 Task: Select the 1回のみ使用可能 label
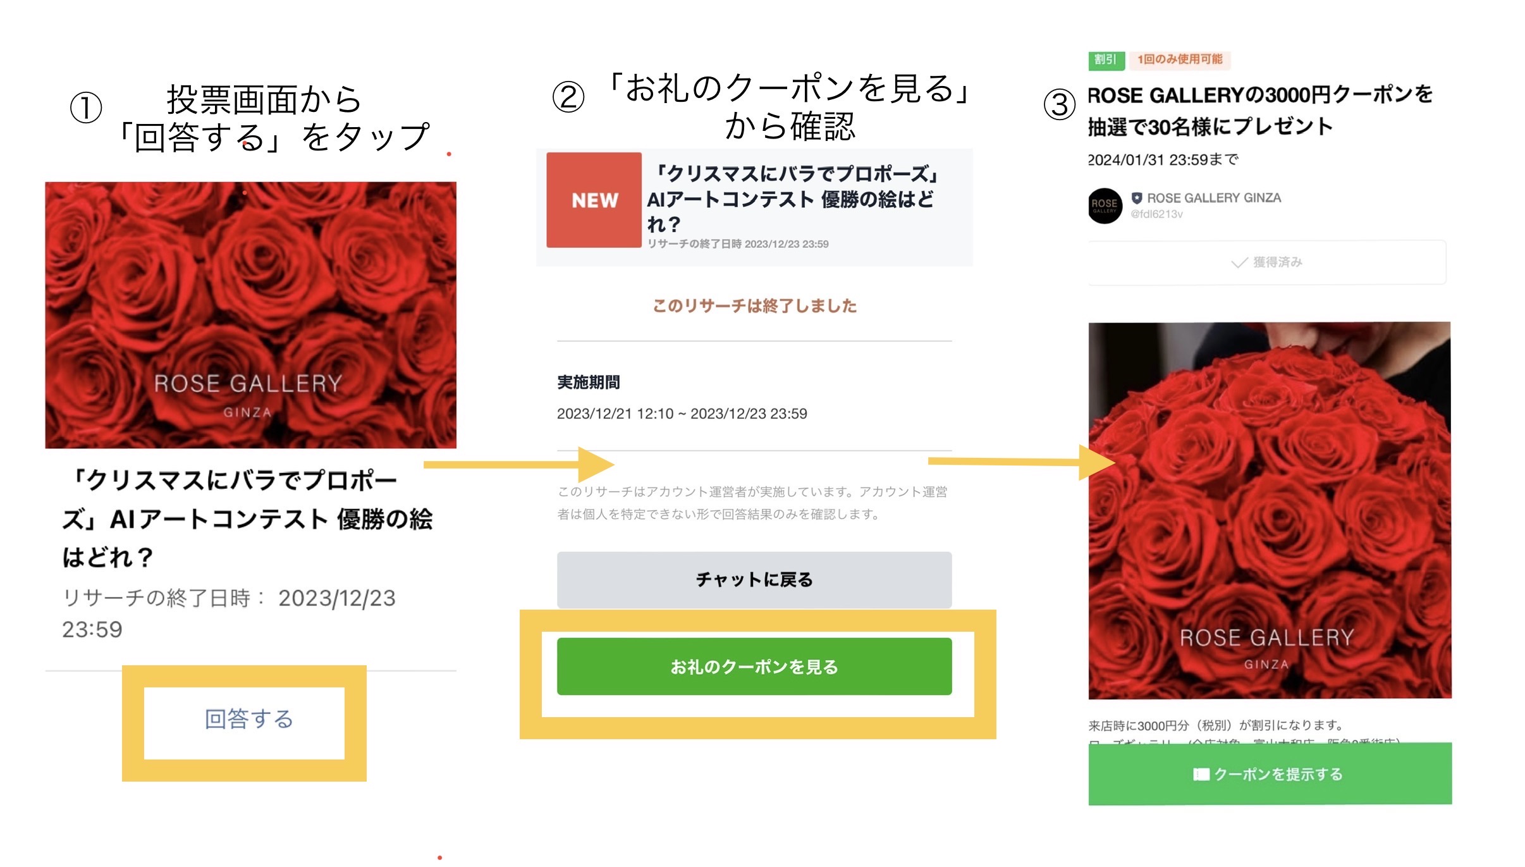[1180, 59]
